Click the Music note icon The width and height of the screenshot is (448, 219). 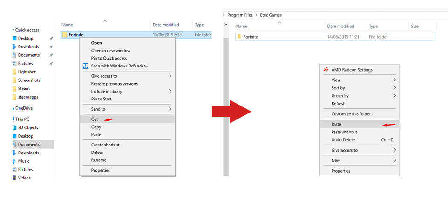[14, 161]
